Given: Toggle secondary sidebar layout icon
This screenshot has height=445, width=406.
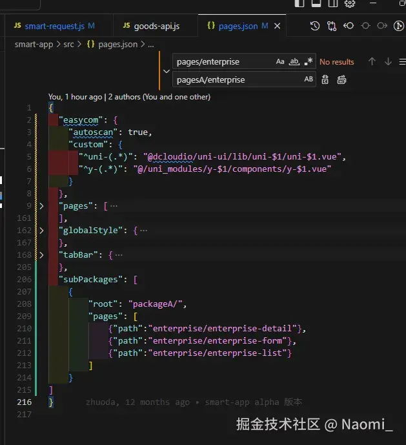Looking at the screenshot, I should click(x=333, y=3).
